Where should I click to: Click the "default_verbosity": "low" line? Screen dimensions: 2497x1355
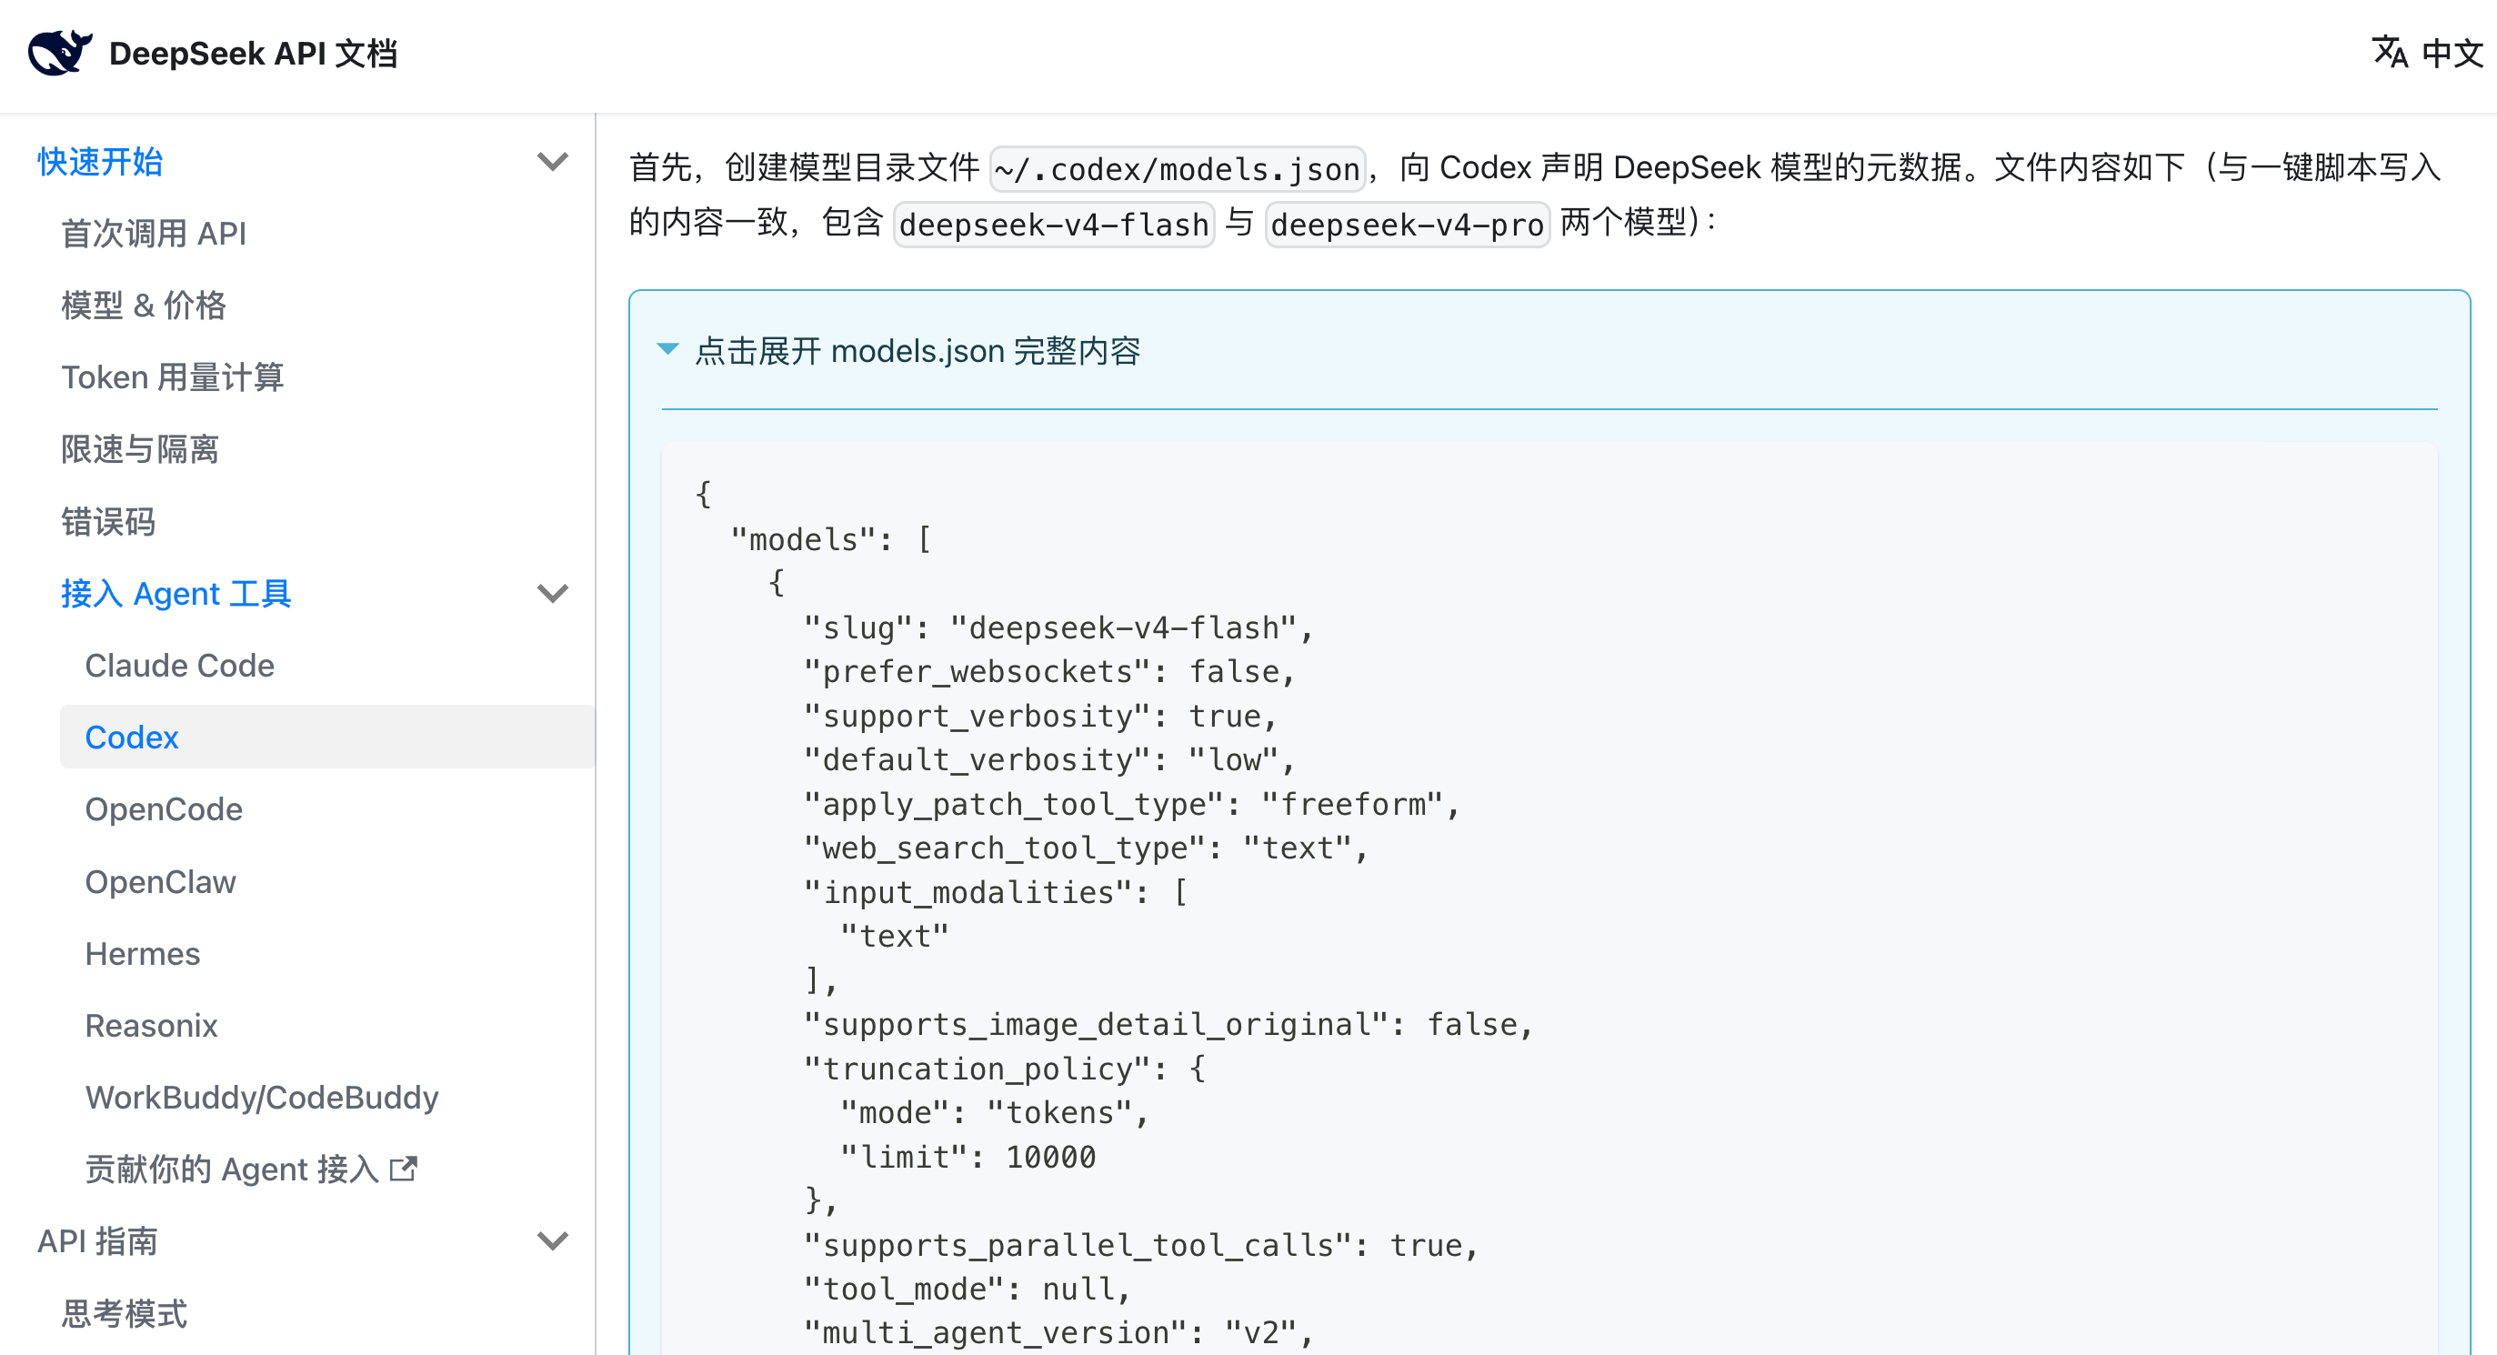tap(1048, 759)
